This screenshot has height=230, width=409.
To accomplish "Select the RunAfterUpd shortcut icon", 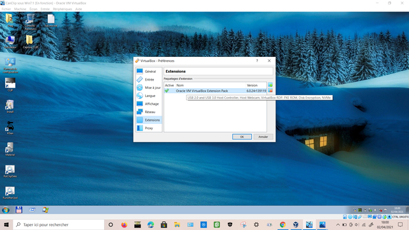I will (x=10, y=192).
